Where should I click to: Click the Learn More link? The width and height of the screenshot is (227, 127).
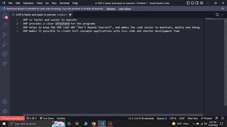[124, 8]
